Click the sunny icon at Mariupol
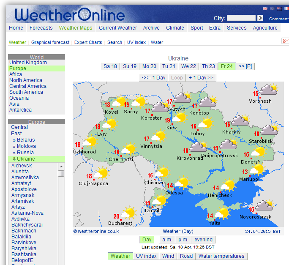Viewport: 289px width, 265px height. point(258,169)
